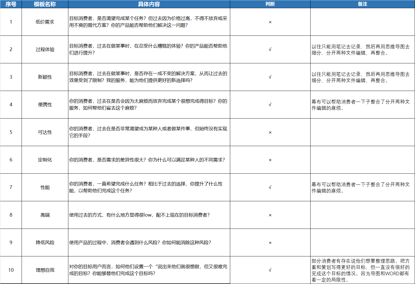Select the √ judgment mark in the 便携性 row
Image resolution: width=415 pixels, height=284 pixels.
click(x=270, y=105)
